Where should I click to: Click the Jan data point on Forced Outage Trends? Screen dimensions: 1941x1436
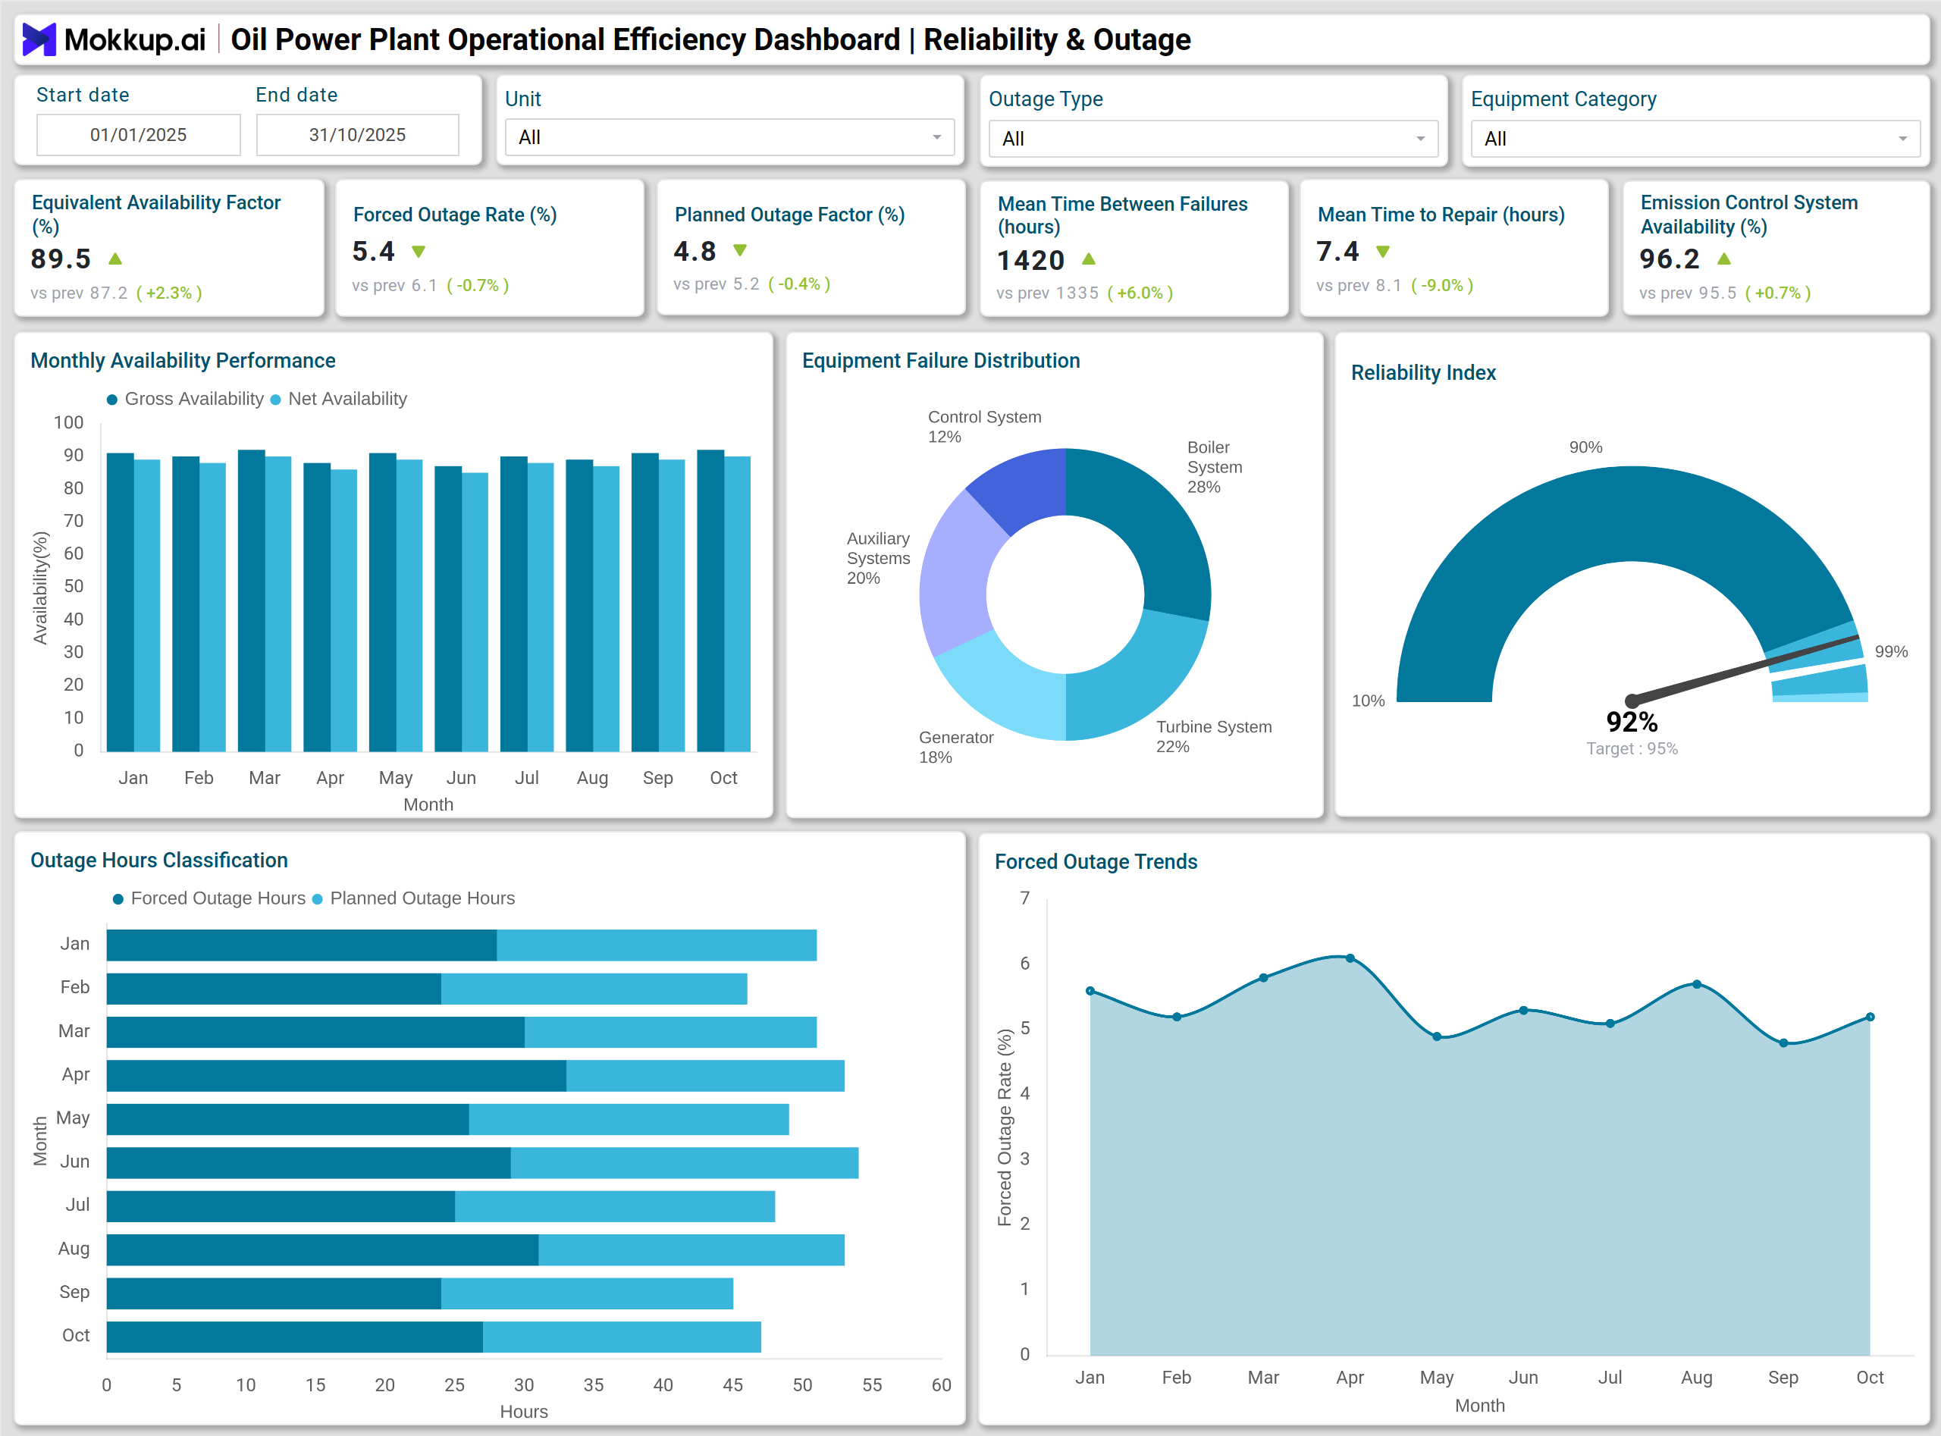tap(1090, 991)
